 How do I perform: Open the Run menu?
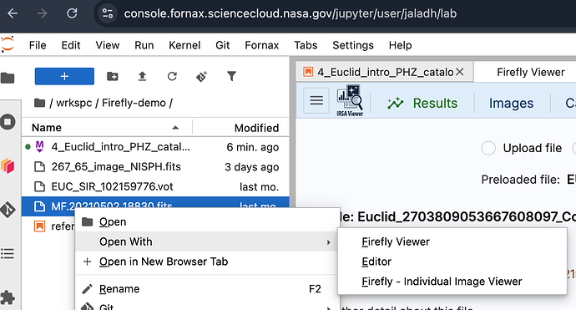[144, 45]
